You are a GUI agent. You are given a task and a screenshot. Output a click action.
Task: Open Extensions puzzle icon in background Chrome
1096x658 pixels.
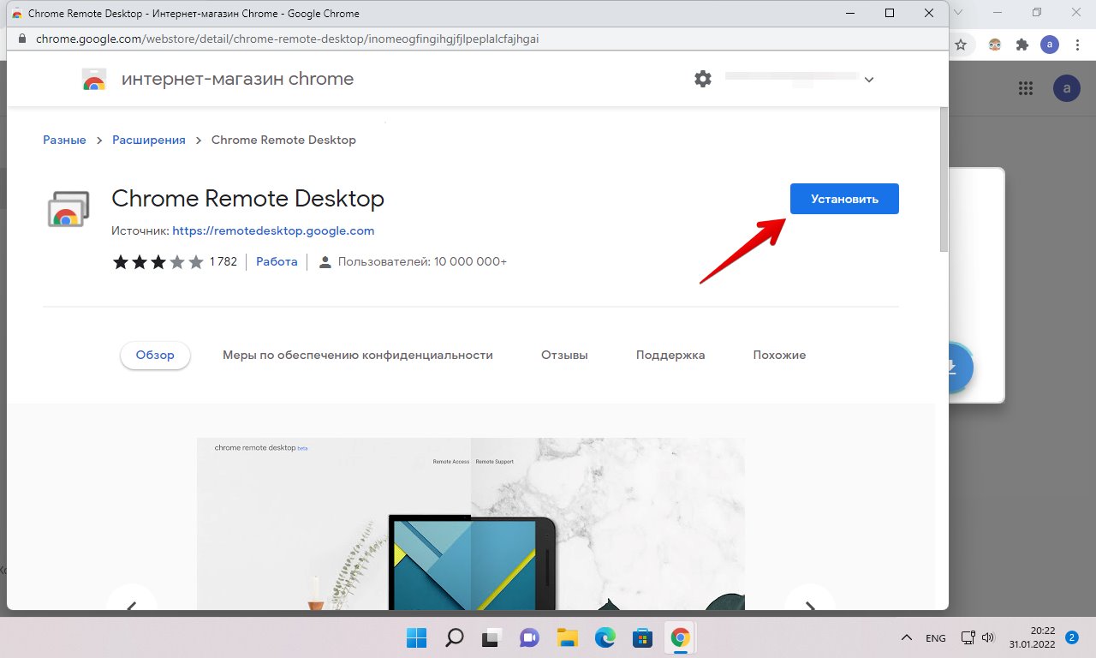(1022, 45)
